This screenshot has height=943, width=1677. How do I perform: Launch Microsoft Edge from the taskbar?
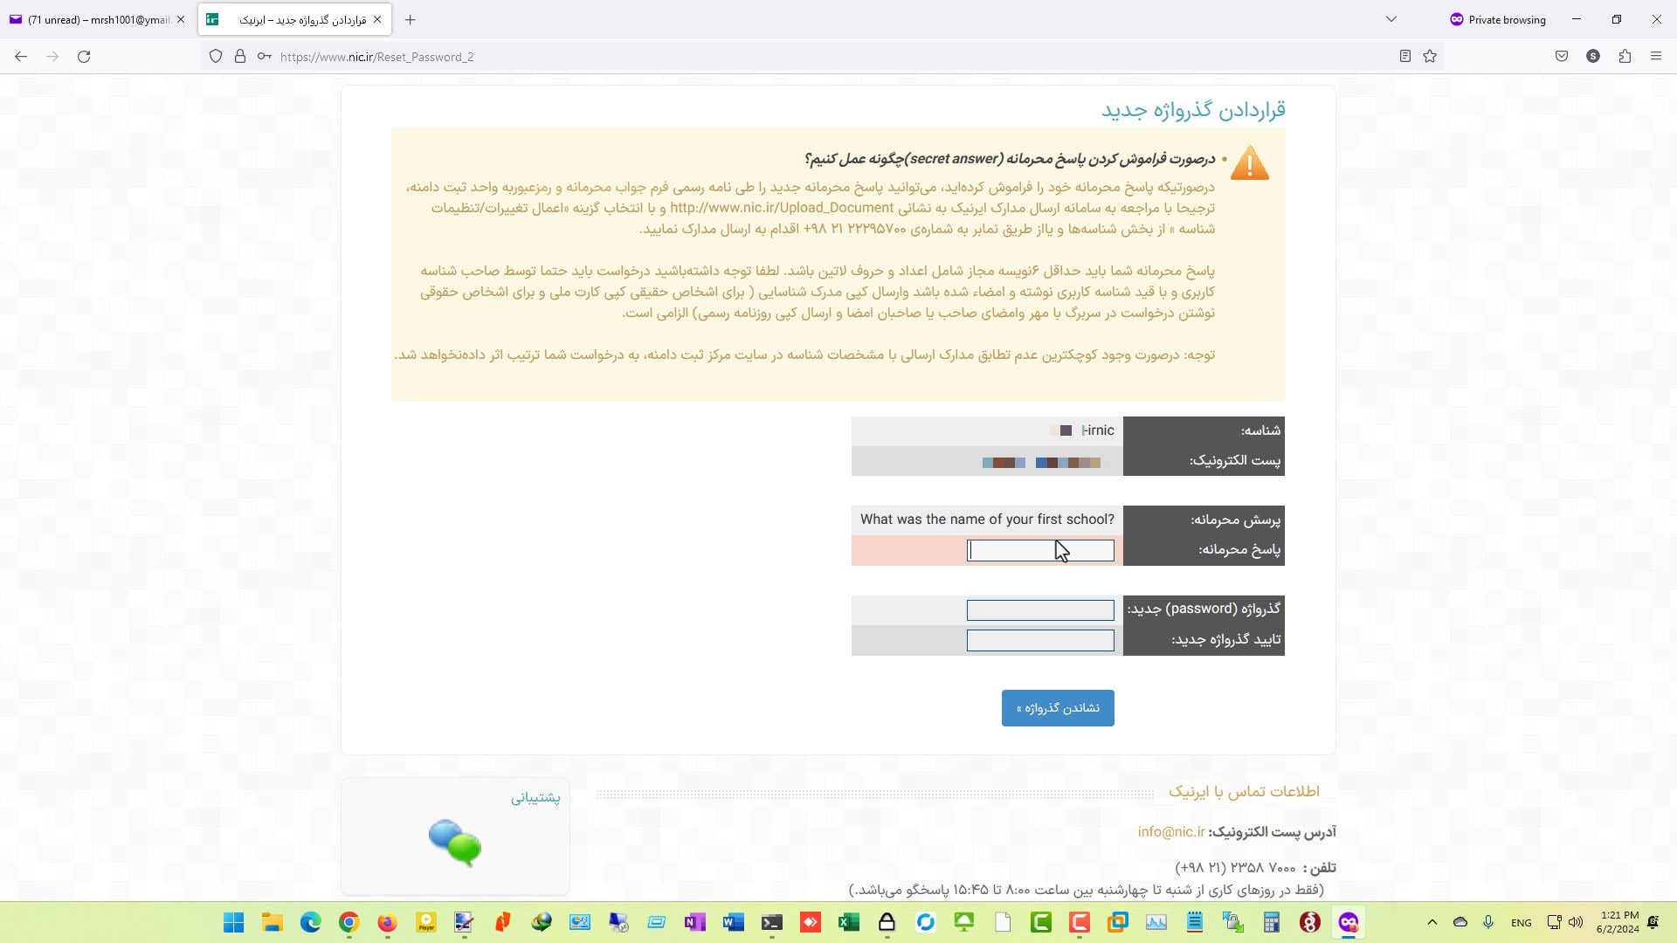[x=310, y=923]
